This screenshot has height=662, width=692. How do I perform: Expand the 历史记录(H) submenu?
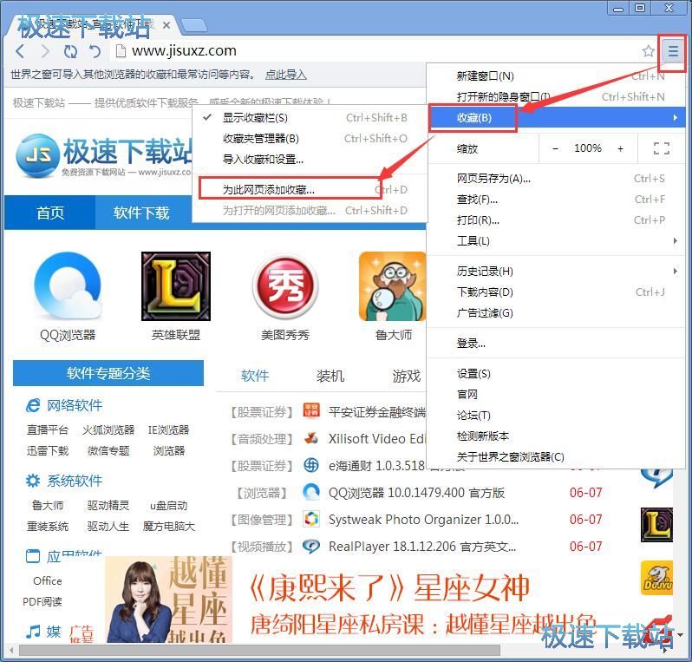coord(557,272)
